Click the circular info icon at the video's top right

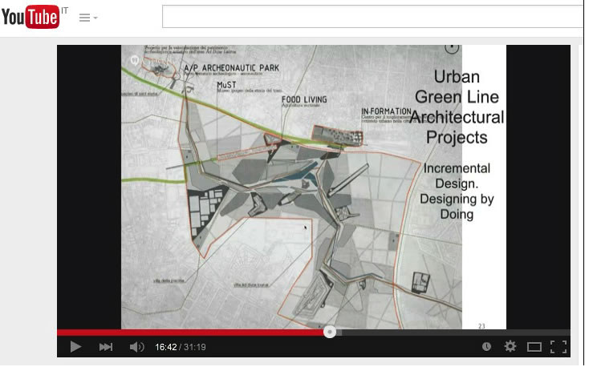pos(452,48)
